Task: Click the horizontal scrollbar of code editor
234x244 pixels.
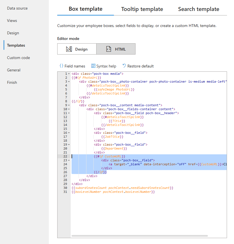Action: click(x=139, y=236)
